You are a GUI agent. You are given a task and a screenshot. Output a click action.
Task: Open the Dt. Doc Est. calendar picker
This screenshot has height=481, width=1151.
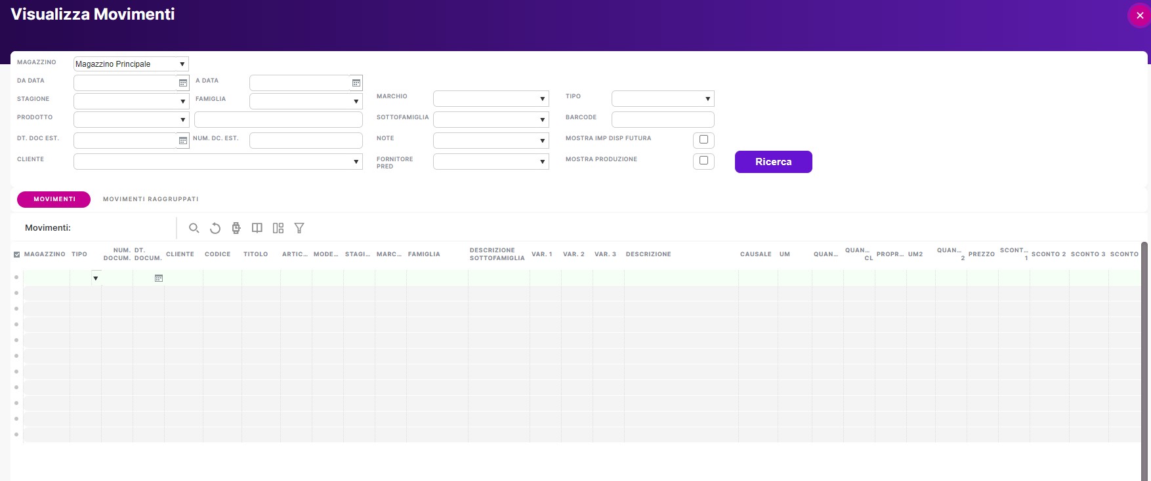pyautogui.click(x=183, y=141)
